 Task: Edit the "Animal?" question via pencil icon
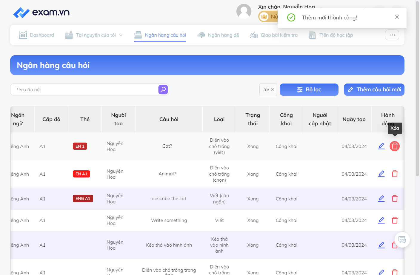point(381,174)
